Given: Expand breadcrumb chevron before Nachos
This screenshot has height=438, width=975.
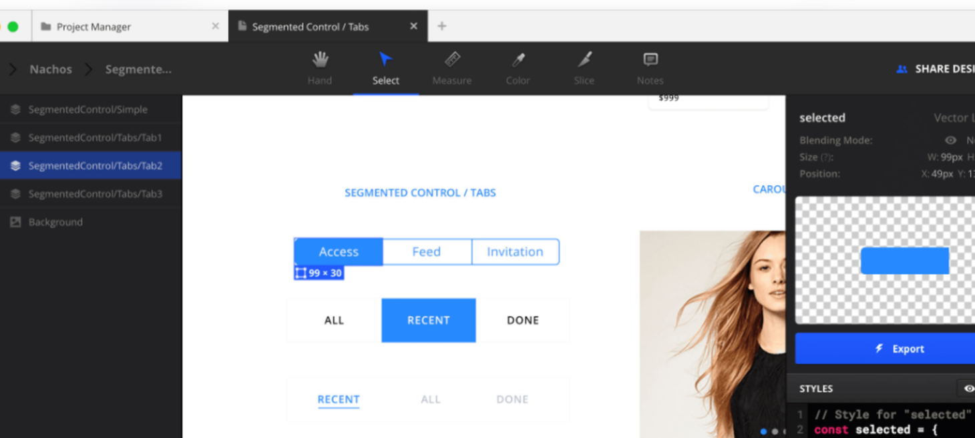Looking at the screenshot, I should tap(12, 69).
